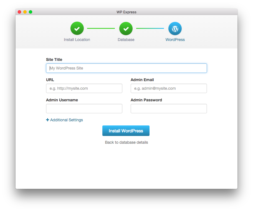
Task: Close the WP Express window
Action: pos(19,12)
